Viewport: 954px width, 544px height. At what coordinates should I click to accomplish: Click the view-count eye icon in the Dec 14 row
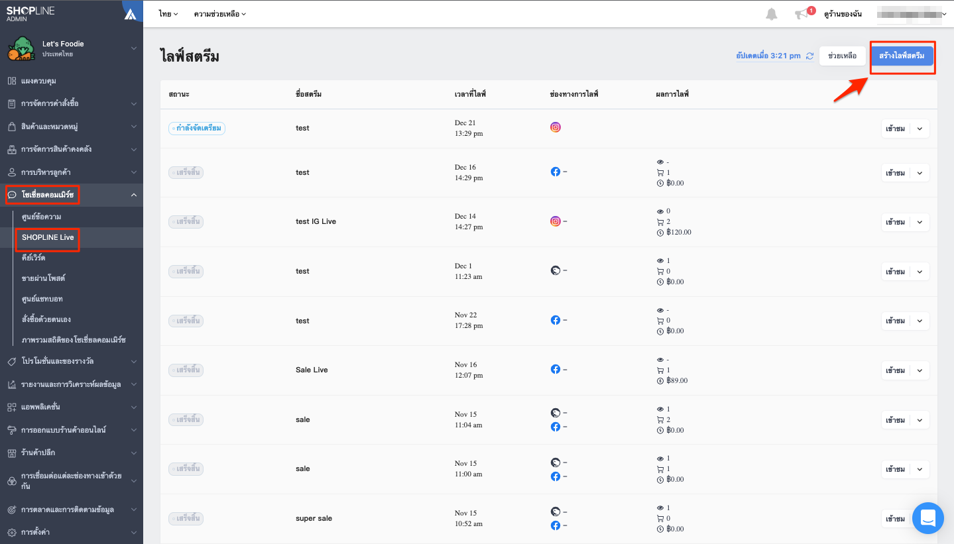[x=660, y=211]
